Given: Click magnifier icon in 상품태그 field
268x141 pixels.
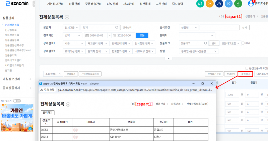Looking at the screenshot, I should click(x=206, y=43).
